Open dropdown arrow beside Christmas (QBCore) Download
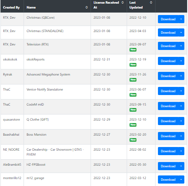188x186 pixels. tap(181, 19)
